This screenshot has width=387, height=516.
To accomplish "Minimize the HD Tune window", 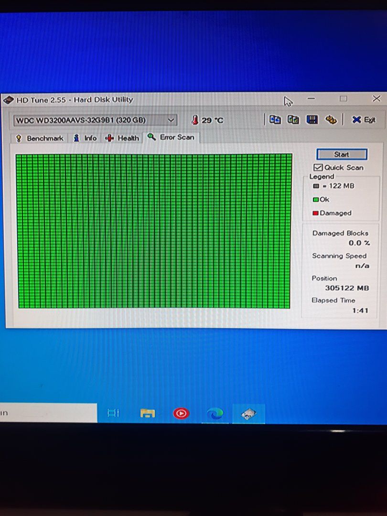I will pos(312,98).
